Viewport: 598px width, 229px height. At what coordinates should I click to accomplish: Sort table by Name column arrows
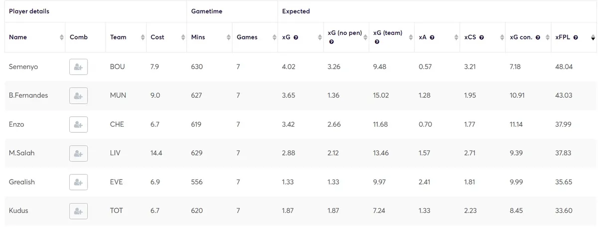click(62, 37)
